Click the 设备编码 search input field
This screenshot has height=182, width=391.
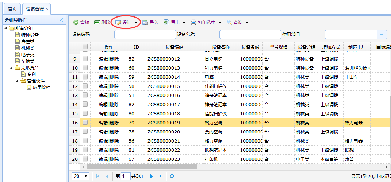pos(145,34)
